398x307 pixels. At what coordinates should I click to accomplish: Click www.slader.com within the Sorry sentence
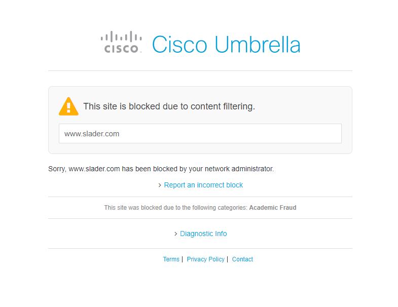pos(94,169)
